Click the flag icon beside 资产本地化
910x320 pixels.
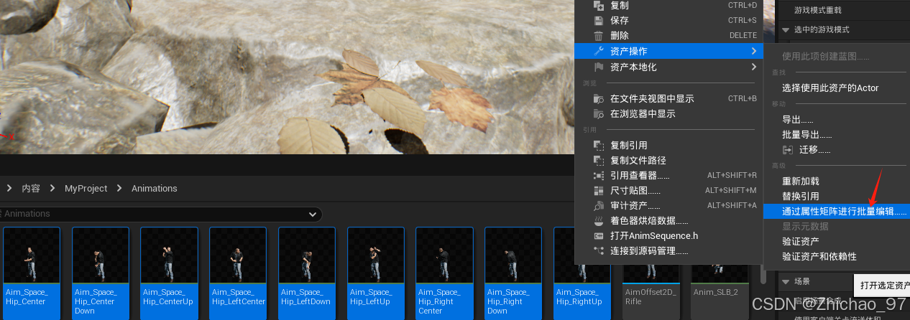pyautogui.click(x=598, y=67)
